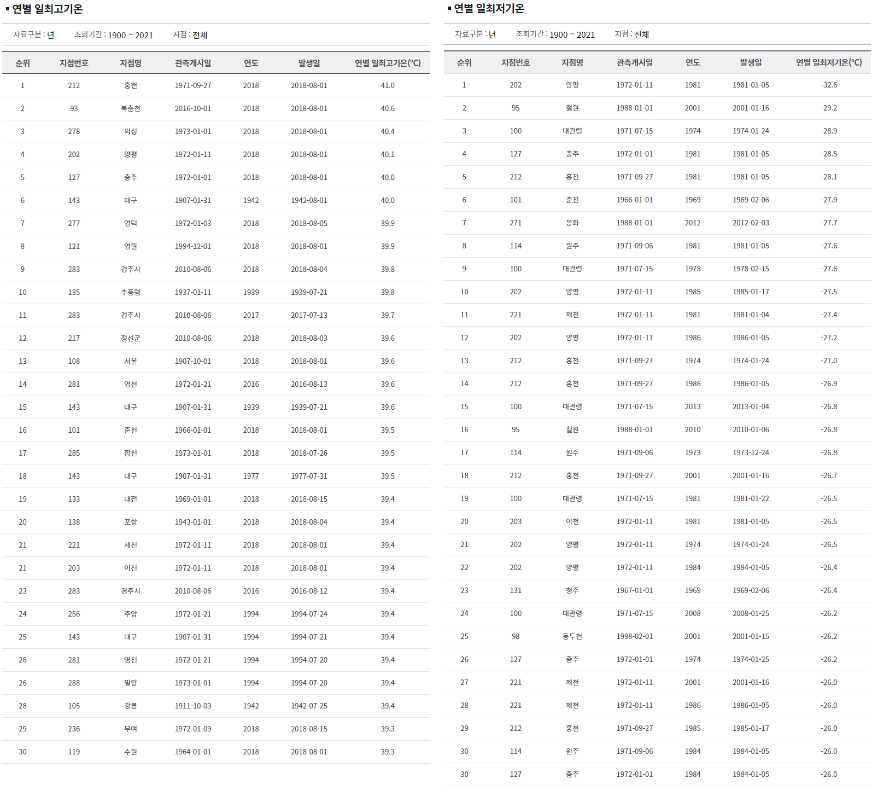Select the 2008-01-25 occurrence date
Viewport: 872px width, 790px height.
pos(751,613)
